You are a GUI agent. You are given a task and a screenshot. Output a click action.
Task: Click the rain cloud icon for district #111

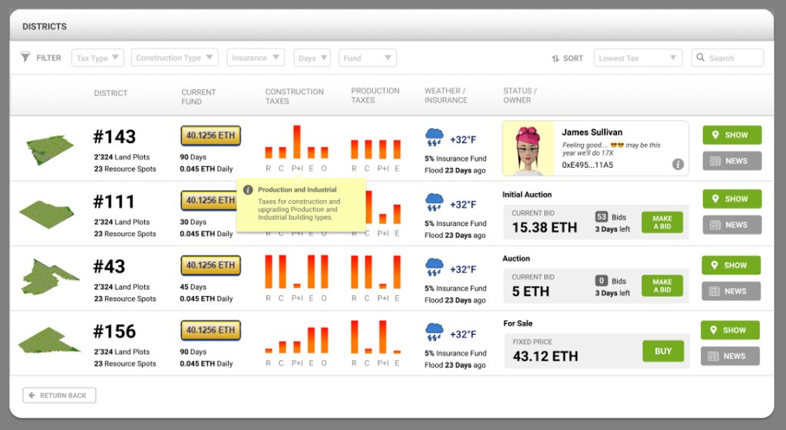434,203
